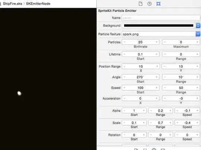
Task: Increase Scale Range with the plus
Action: click(x=170, y=123)
